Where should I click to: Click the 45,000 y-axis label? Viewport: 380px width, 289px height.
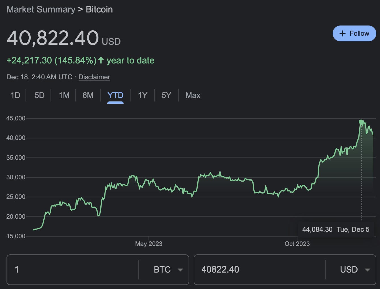(16, 118)
